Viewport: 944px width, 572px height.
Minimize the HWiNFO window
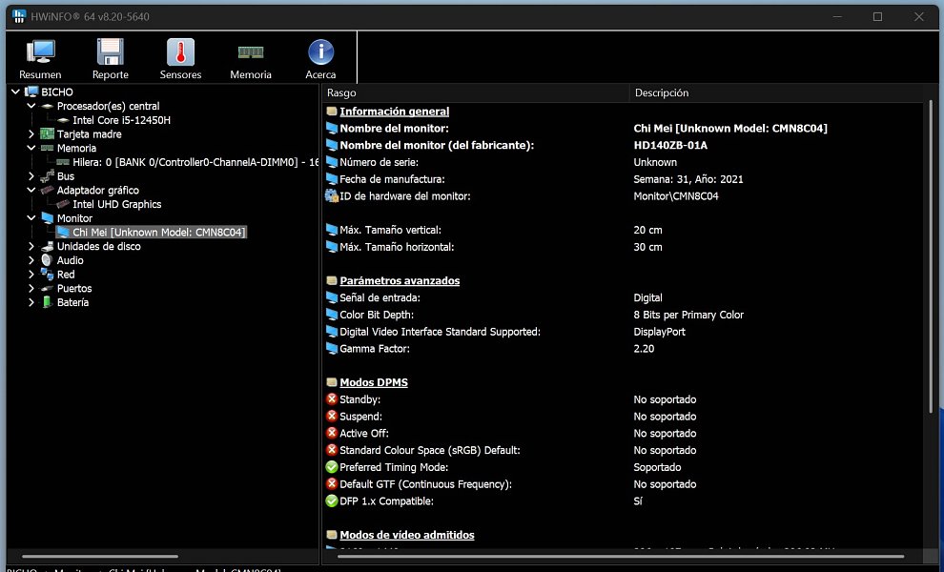837,16
